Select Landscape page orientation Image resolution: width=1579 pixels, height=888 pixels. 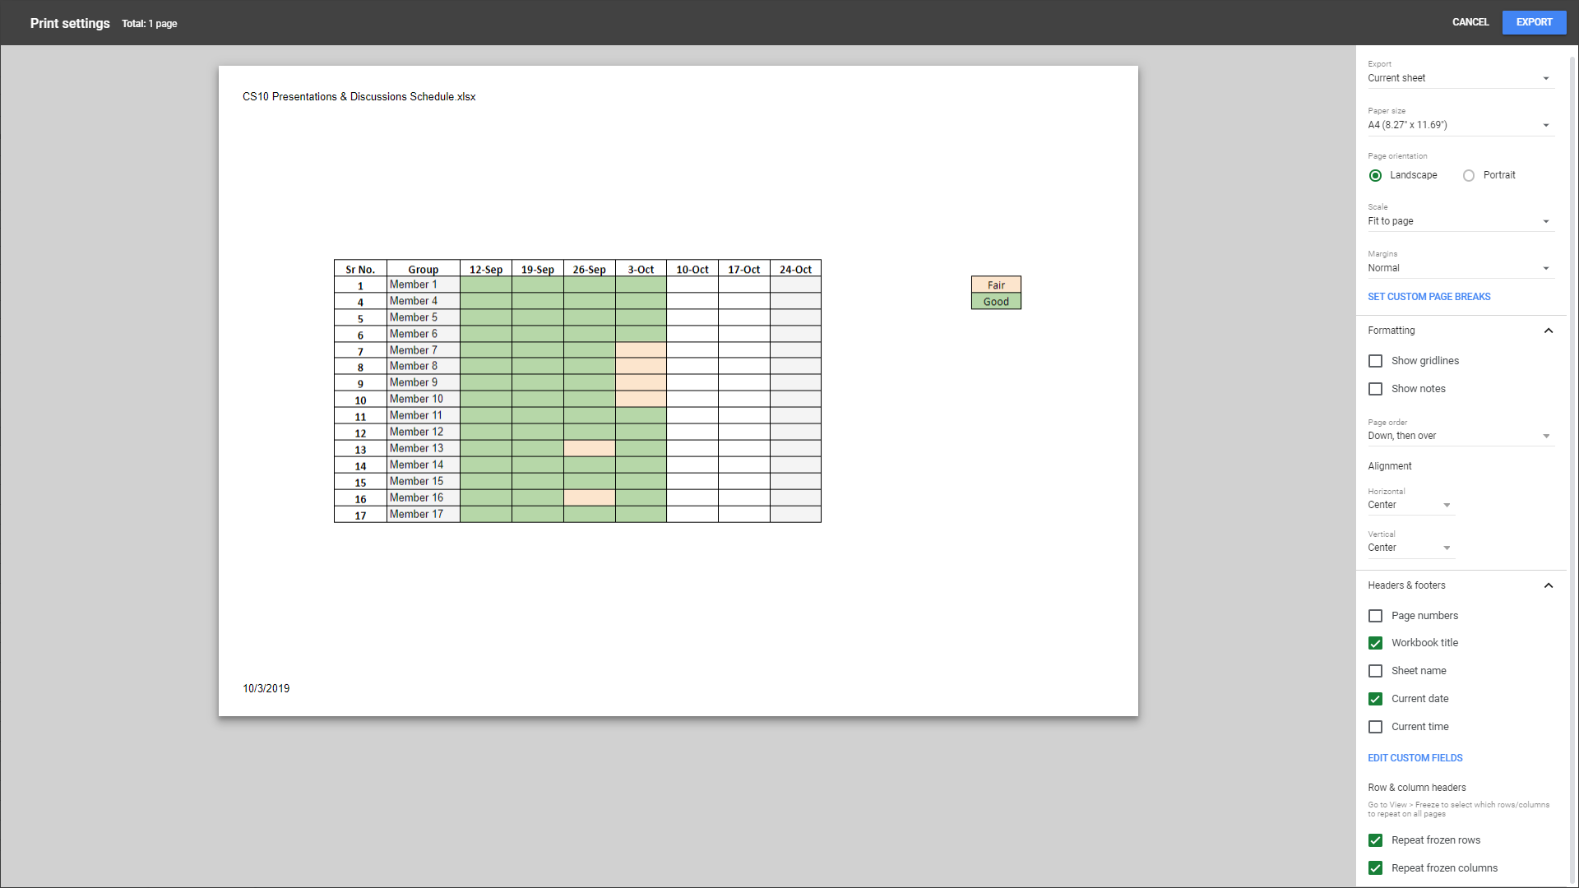pyautogui.click(x=1375, y=175)
